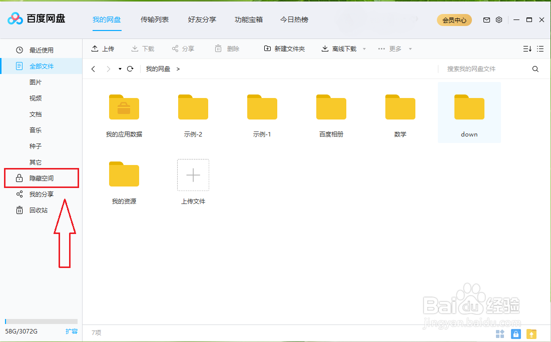The width and height of the screenshot is (551, 342).
Task: Click the search magnifier icon
Action: point(535,68)
